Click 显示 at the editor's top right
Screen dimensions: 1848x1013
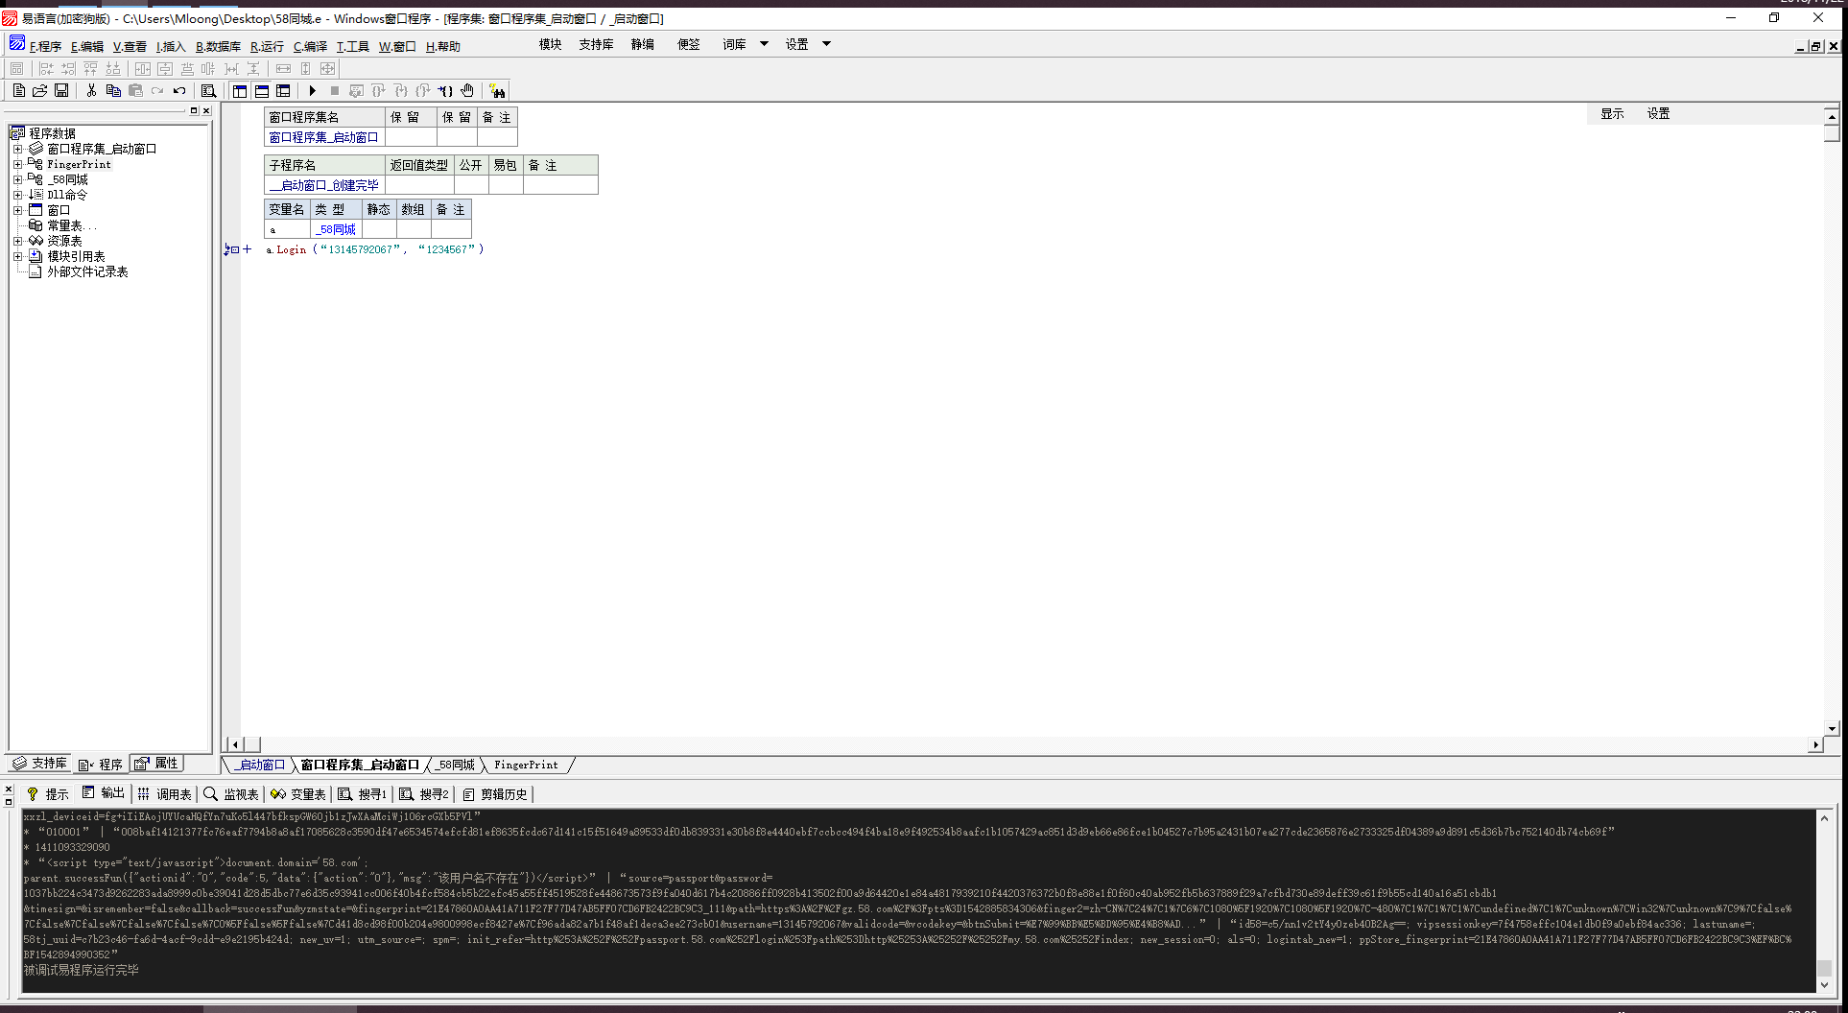[1612, 113]
